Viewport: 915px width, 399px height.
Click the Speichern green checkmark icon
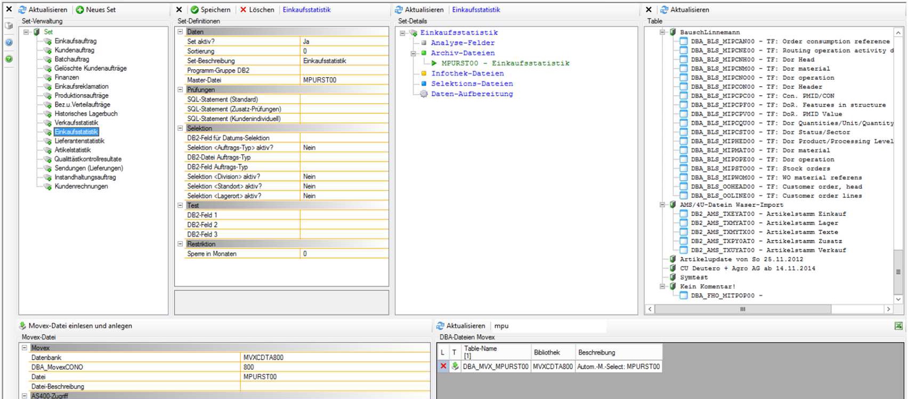coord(195,10)
